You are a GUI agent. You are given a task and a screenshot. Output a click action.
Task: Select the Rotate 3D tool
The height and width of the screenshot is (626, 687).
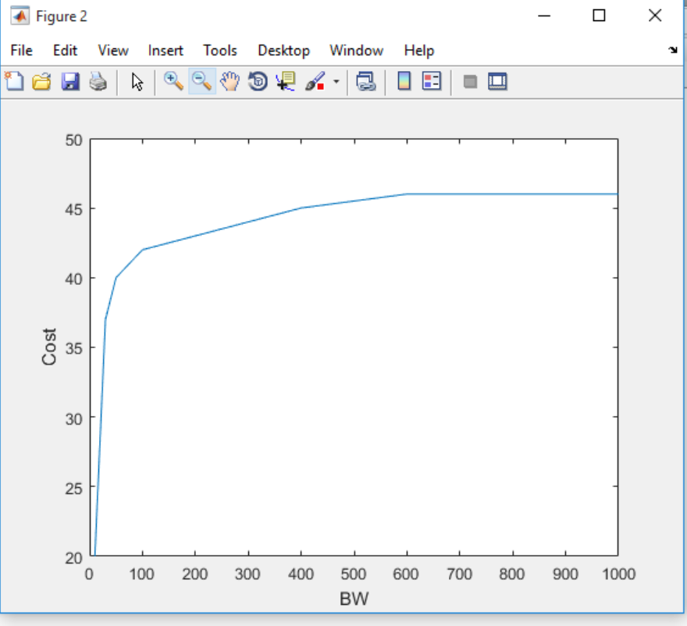coord(258,81)
